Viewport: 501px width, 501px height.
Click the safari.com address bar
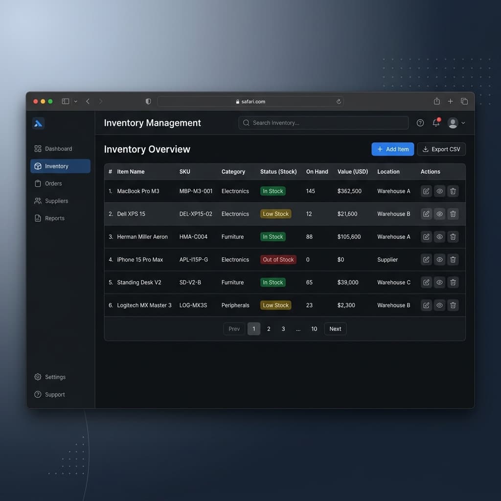click(250, 102)
